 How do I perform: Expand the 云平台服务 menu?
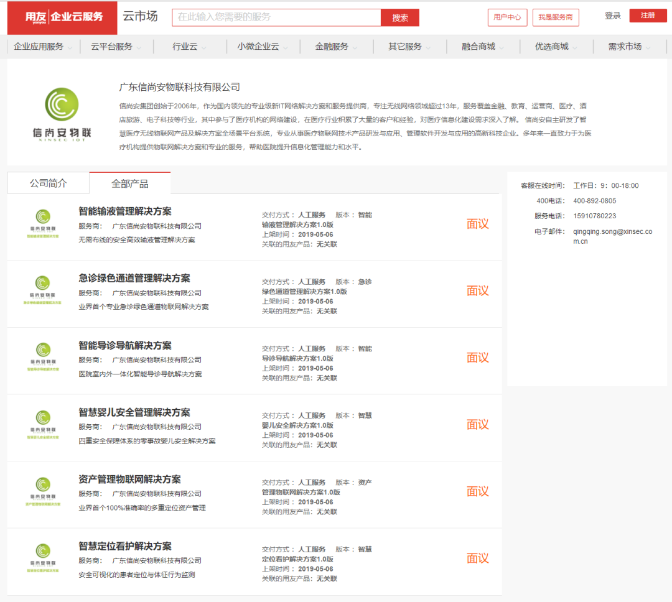[x=116, y=47]
